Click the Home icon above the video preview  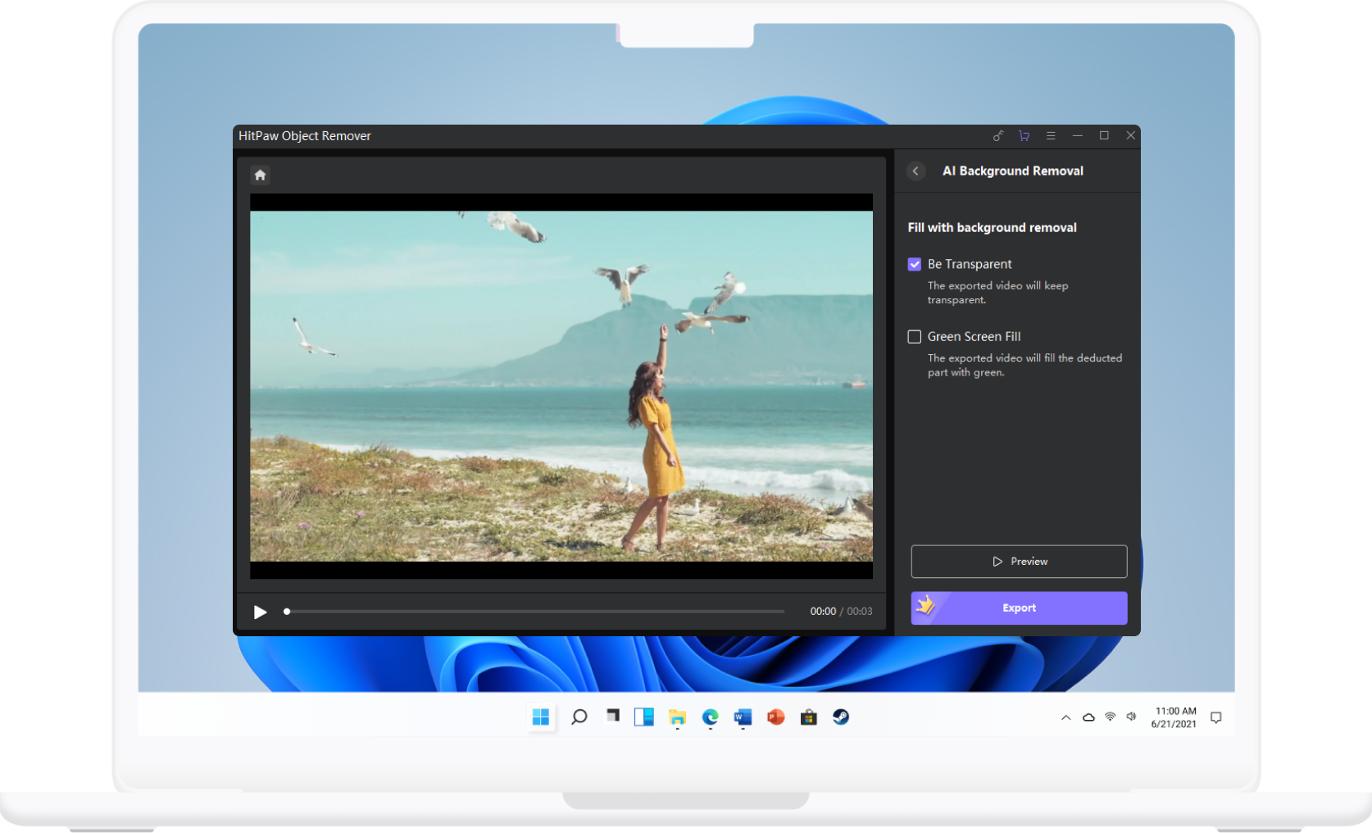click(260, 175)
